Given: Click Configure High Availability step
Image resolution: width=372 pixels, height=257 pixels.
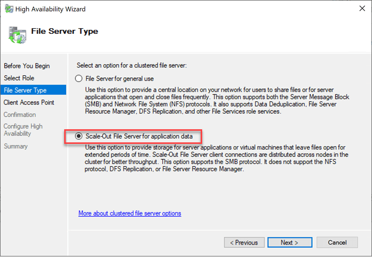Looking at the screenshot, I should click(x=23, y=130).
